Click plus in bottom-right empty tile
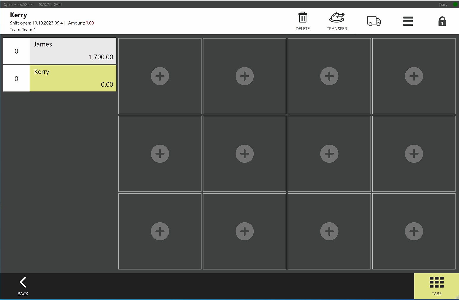Viewport: 459px width, 300px height. click(414, 231)
